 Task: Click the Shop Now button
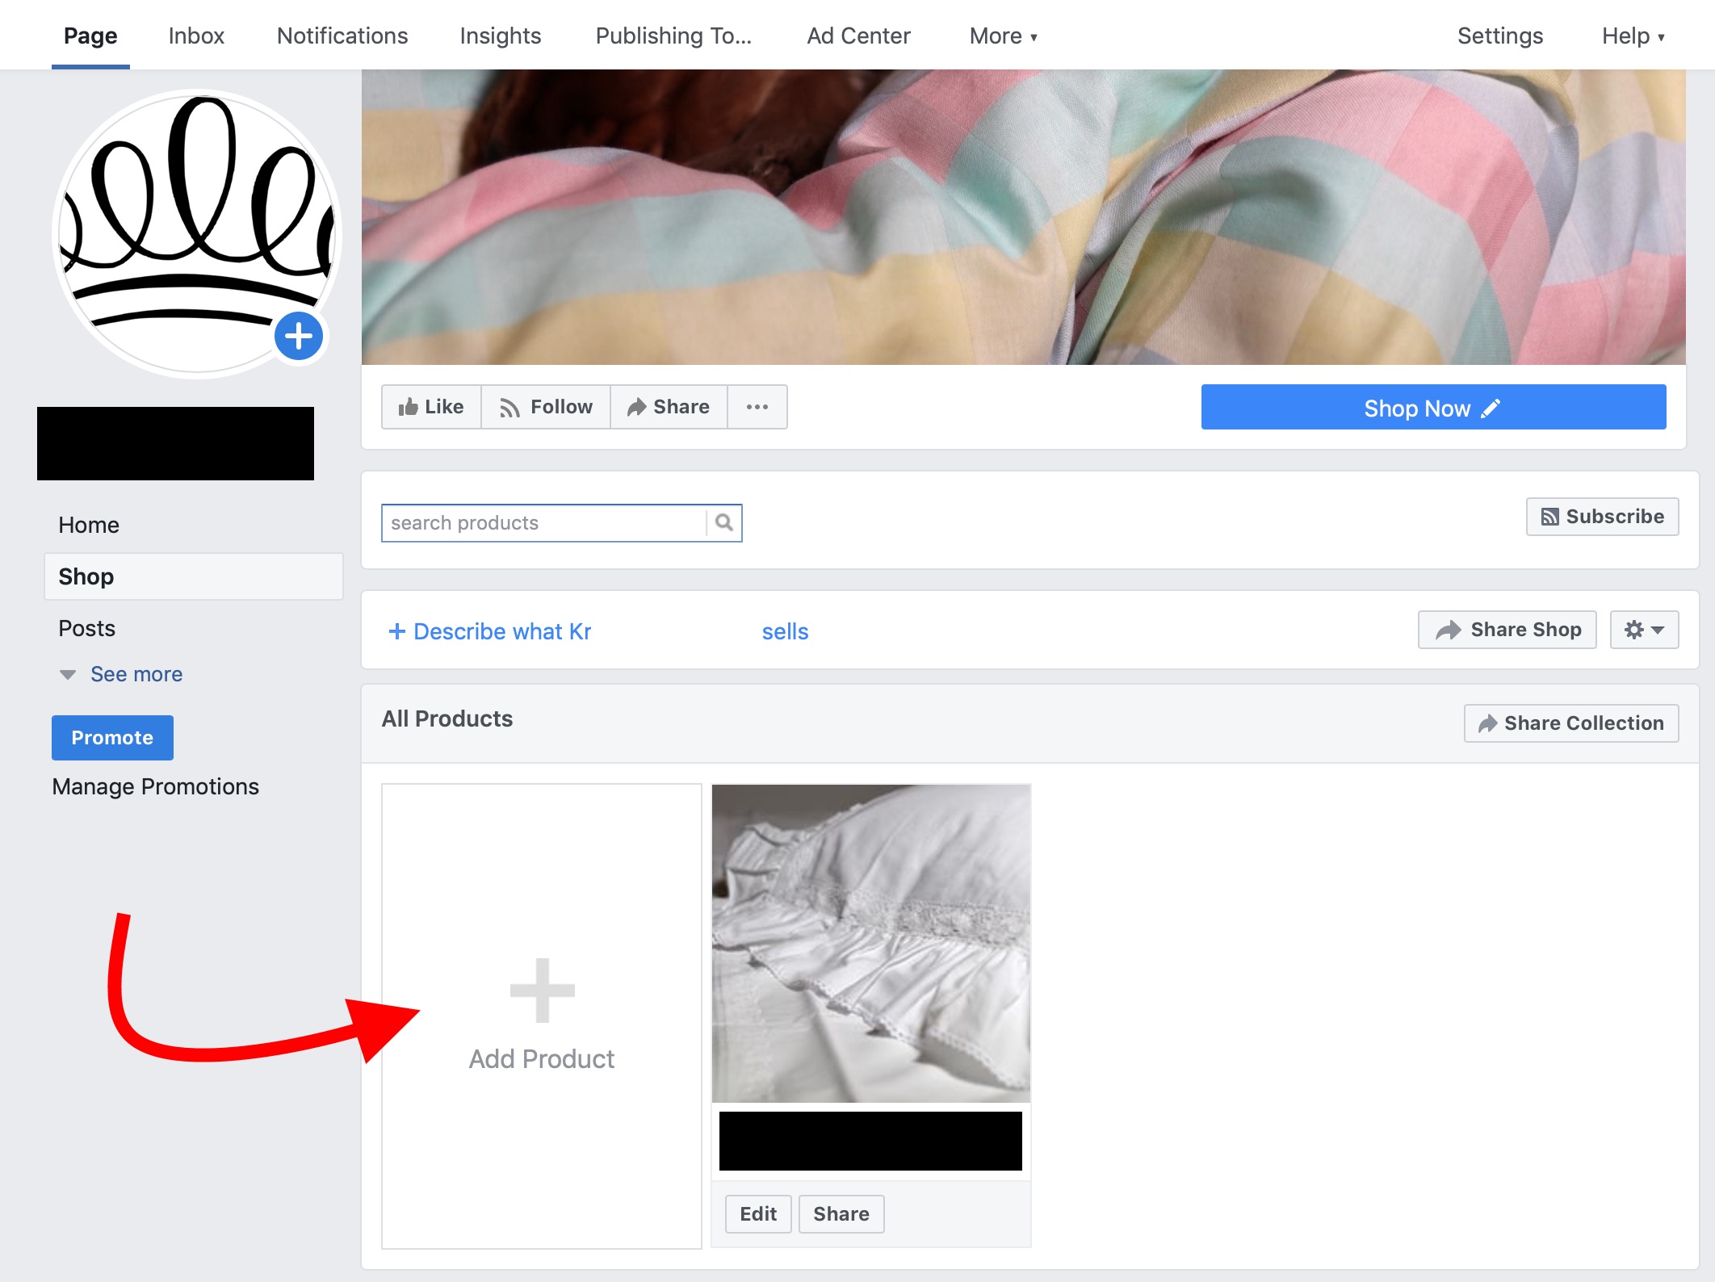point(1433,408)
